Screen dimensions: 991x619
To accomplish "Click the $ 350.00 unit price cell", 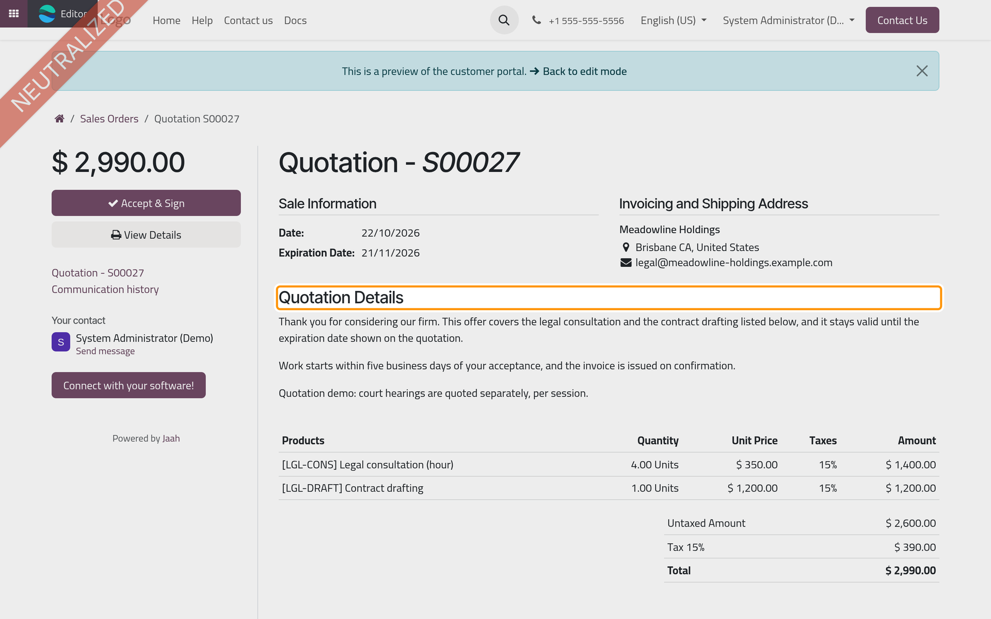I will [757, 465].
